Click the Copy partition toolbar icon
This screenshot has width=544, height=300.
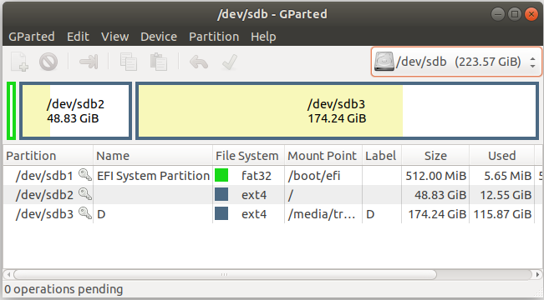coord(129,62)
